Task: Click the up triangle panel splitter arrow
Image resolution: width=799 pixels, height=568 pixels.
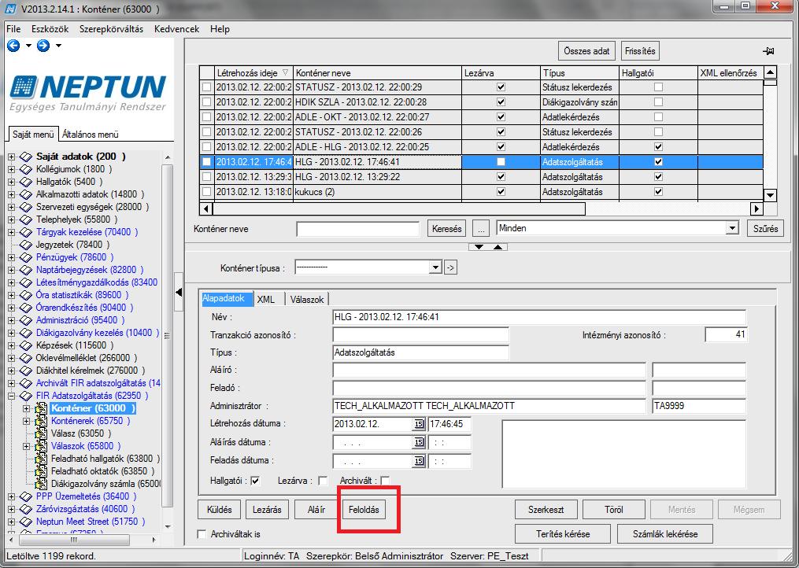Action: click(x=498, y=247)
